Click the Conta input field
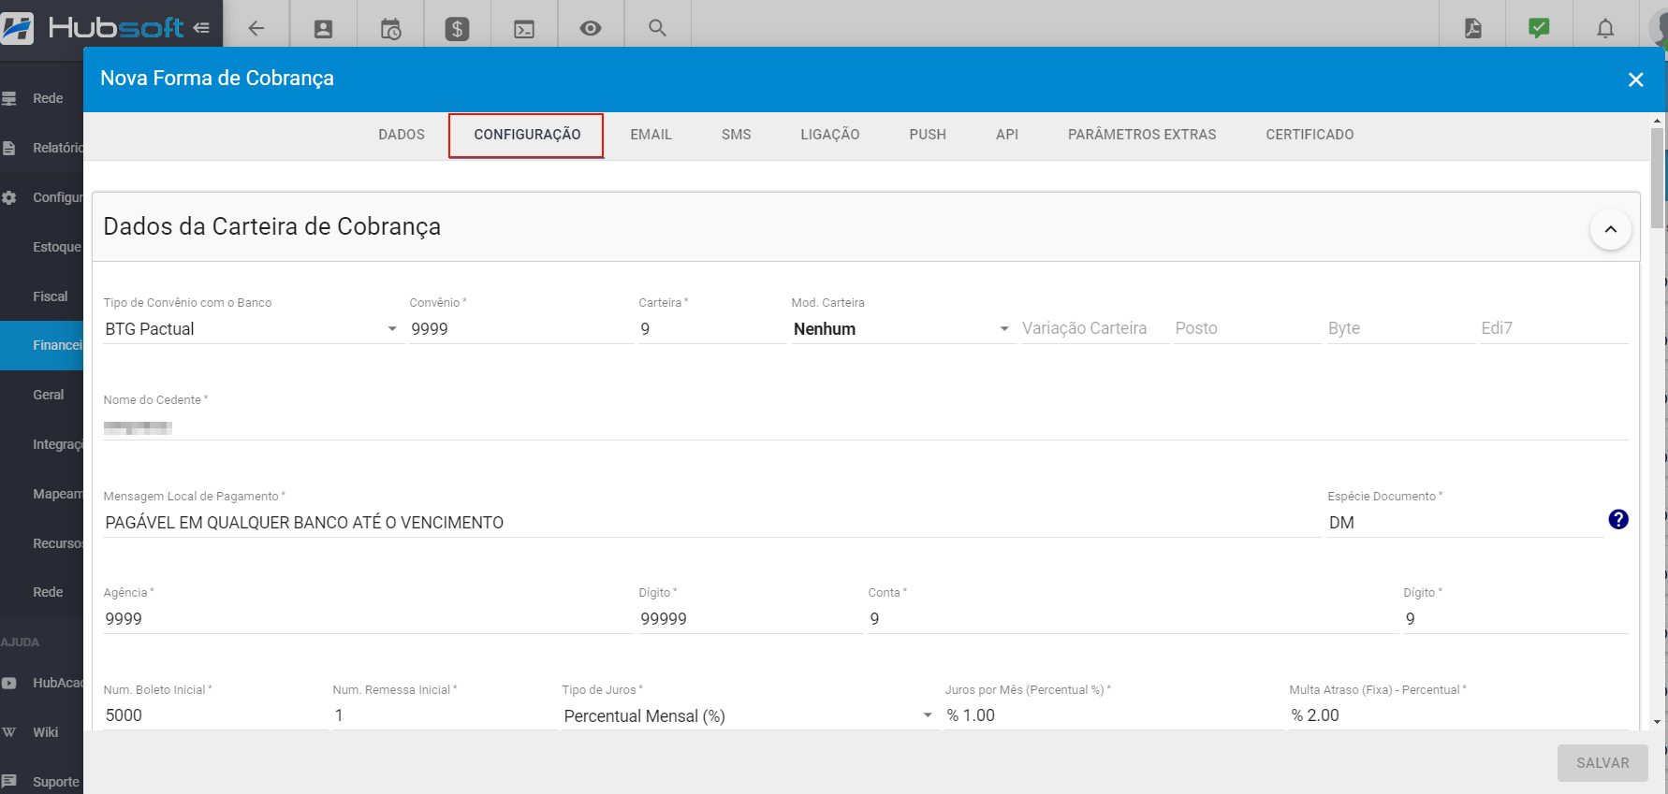The height and width of the screenshot is (794, 1668). [x=1133, y=619]
